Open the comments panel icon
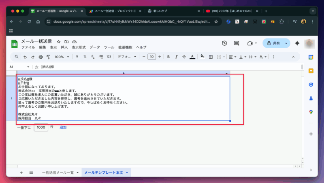The height and width of the screenshot is (183, 324). [x=237, y=43]
